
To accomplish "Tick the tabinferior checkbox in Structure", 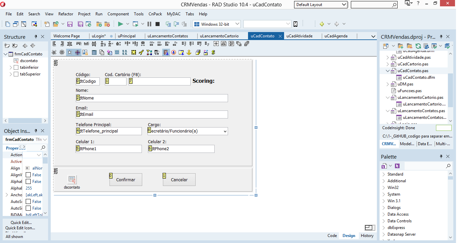I will 16,67.
